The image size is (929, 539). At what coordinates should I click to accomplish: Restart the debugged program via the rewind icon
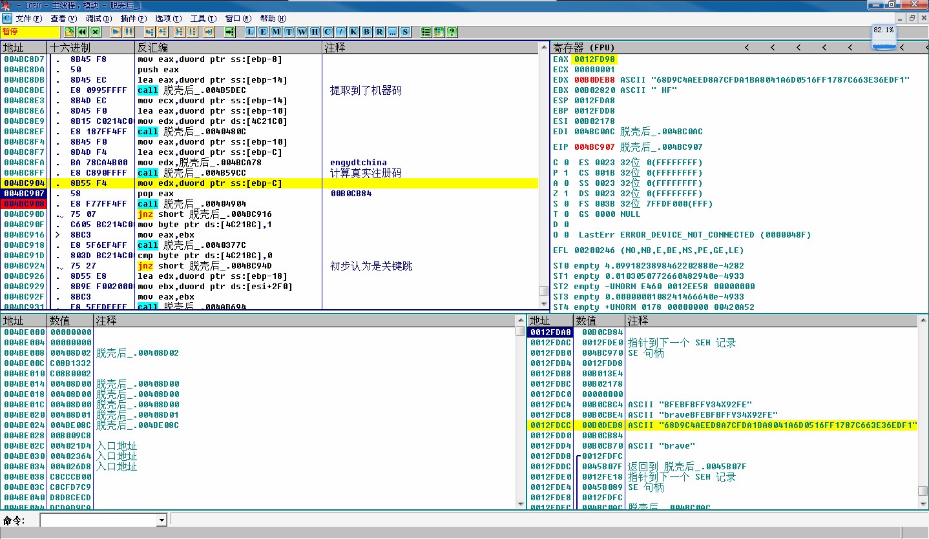(82, 32)
